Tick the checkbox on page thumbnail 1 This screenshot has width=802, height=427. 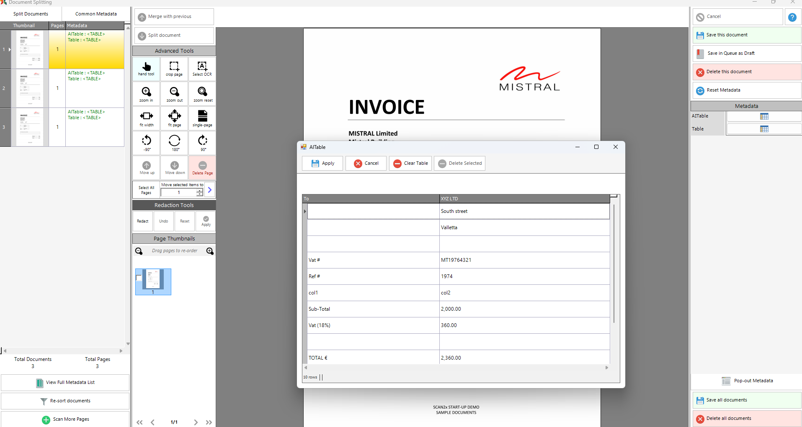(139, 278)
